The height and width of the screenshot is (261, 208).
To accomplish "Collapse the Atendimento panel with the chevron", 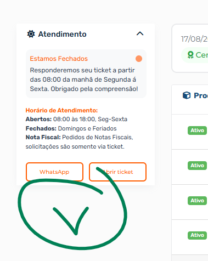I will [140, 33].
